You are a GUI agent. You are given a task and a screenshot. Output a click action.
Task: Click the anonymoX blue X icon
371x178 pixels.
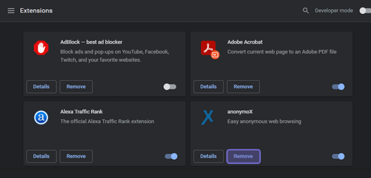coord(207,117)
